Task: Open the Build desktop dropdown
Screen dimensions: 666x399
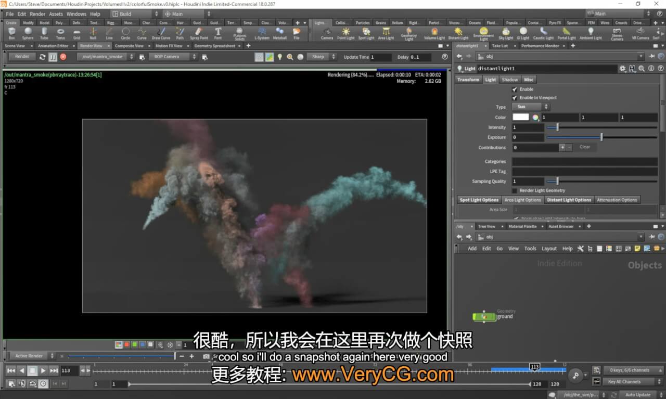Action: (136, 14)
